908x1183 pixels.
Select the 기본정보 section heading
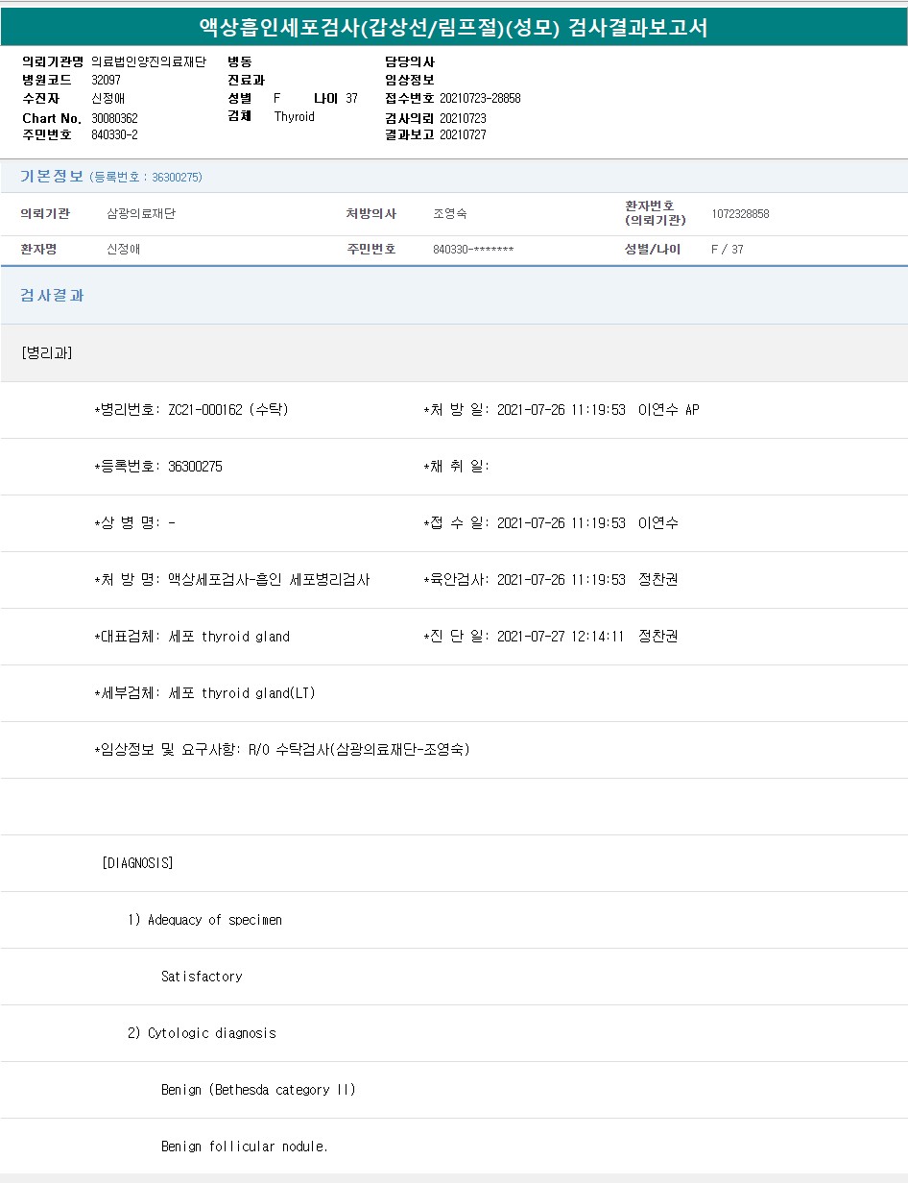(x=52, y=177)
